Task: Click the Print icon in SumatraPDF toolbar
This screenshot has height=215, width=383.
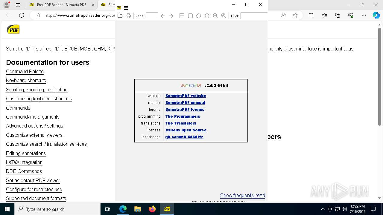Action: [128, 16]
